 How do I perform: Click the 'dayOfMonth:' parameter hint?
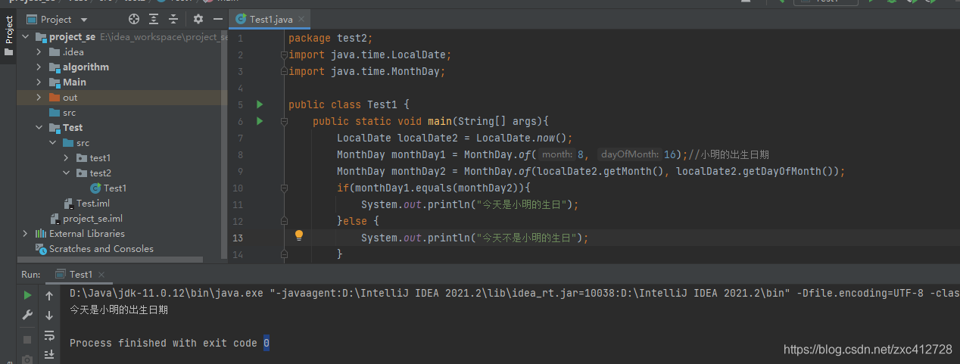point(630,154)
